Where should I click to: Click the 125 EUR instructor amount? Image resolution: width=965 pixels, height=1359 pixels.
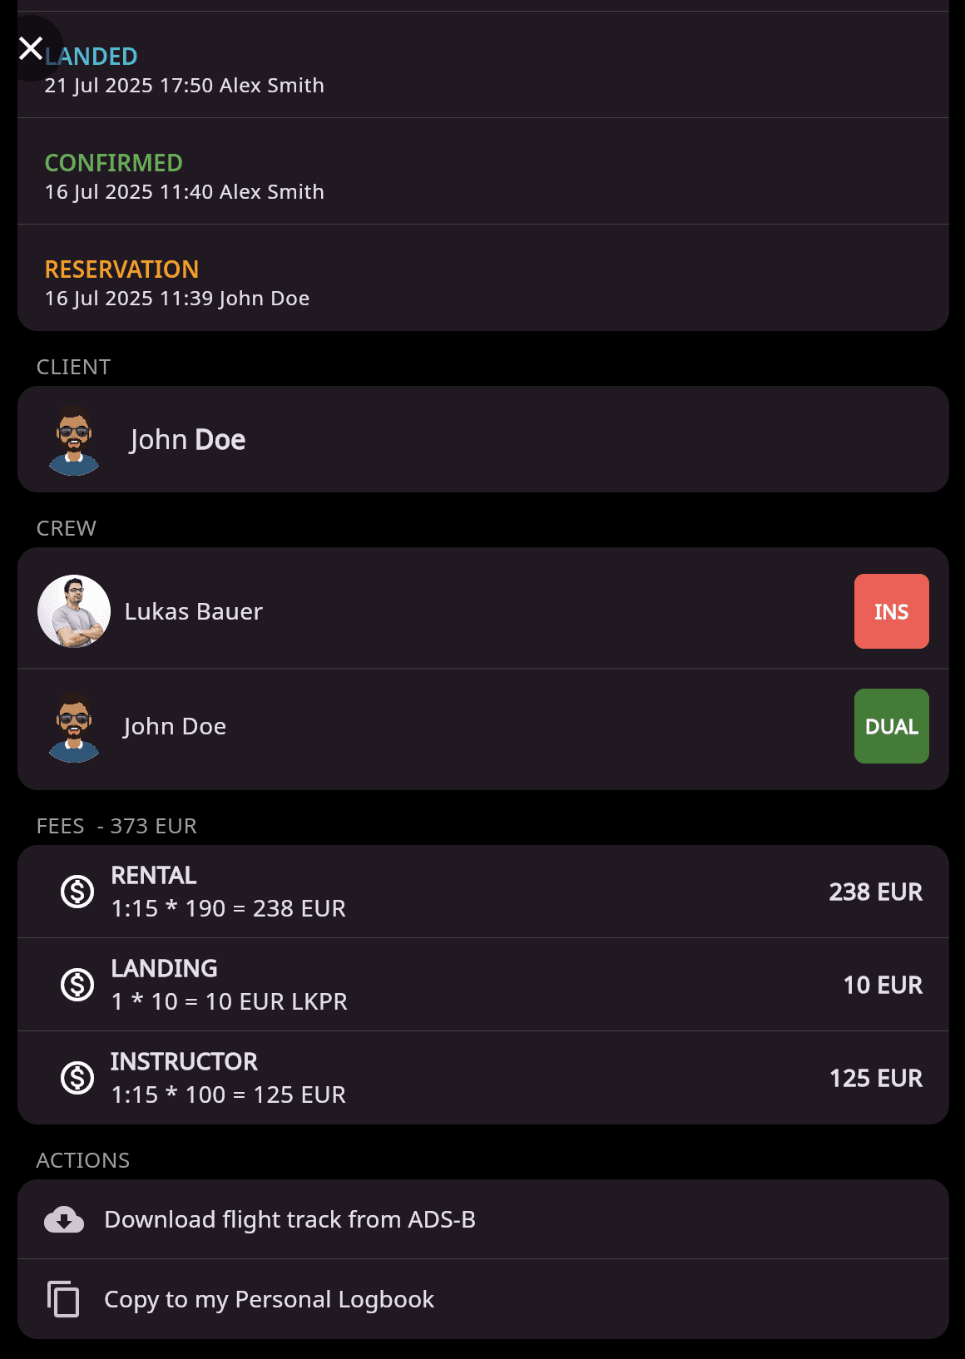[x=876, y=1078]
